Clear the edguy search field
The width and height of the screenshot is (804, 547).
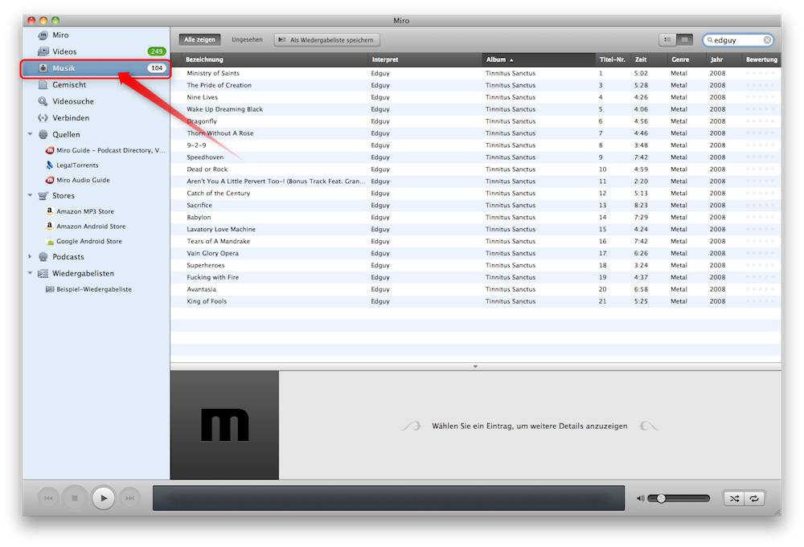[x=767, y=40]
